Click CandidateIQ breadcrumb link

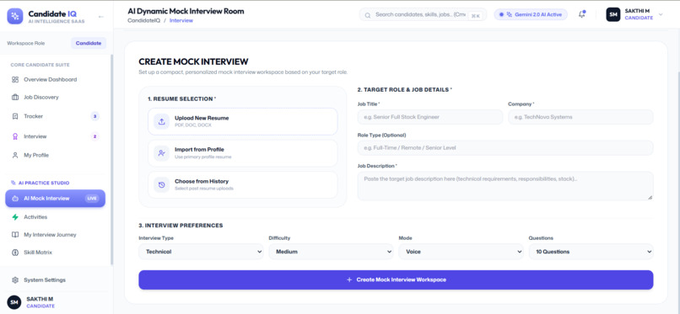(144, 20)
